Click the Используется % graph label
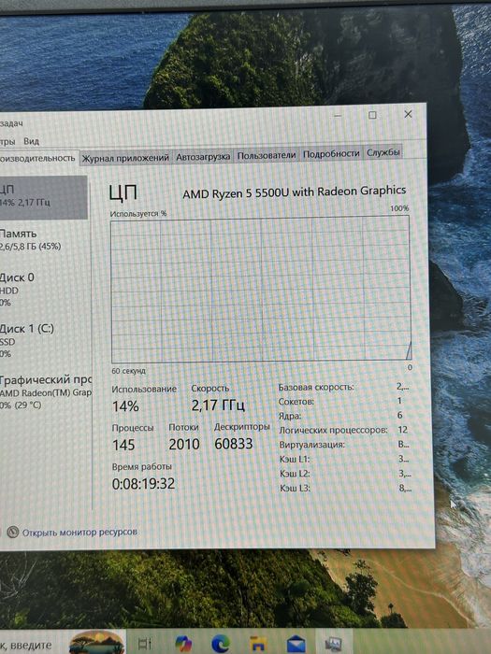Screen dimensions: 491x654 click(x=138, y=214)
